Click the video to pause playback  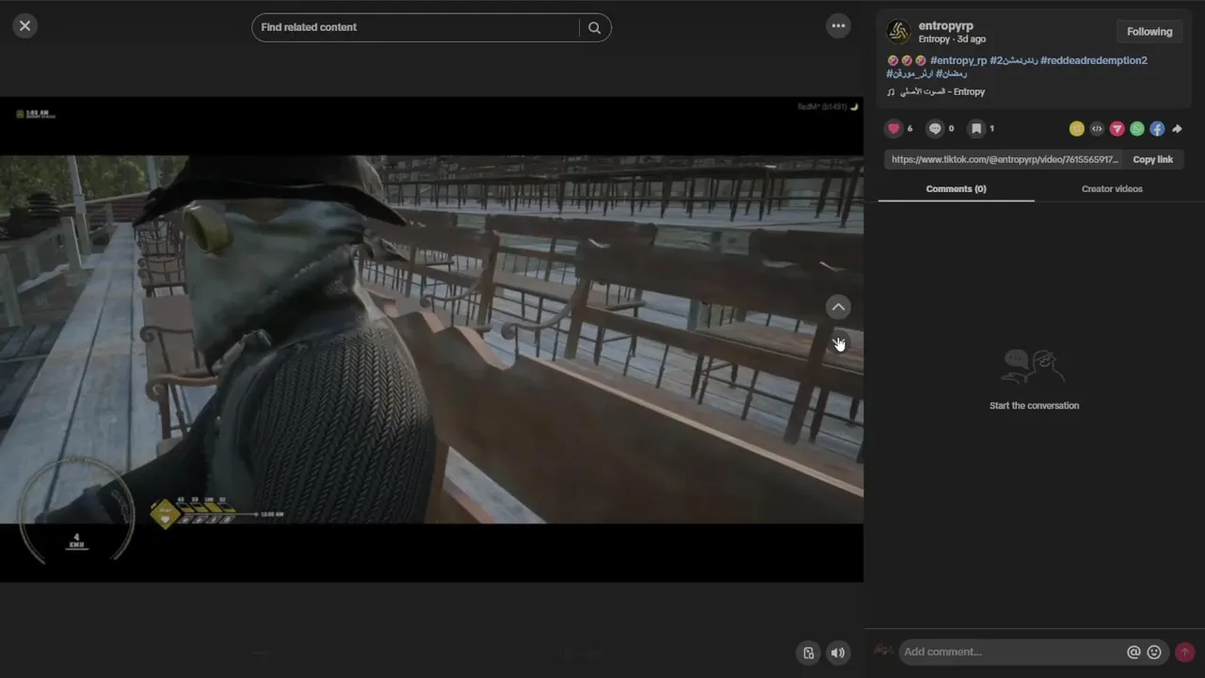431,339
